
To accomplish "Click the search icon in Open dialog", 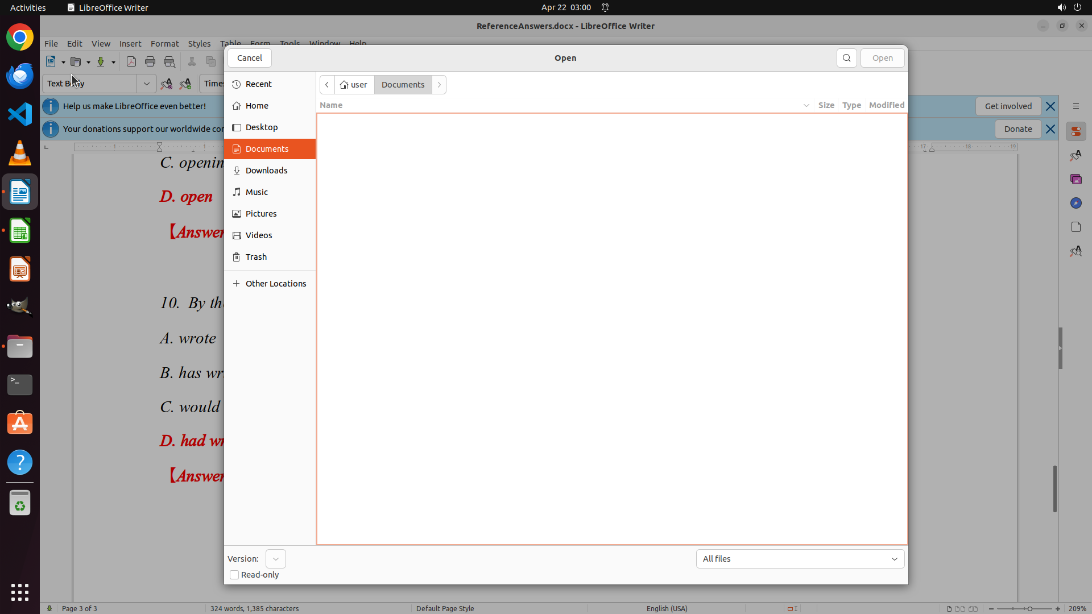I will point(846,58).
